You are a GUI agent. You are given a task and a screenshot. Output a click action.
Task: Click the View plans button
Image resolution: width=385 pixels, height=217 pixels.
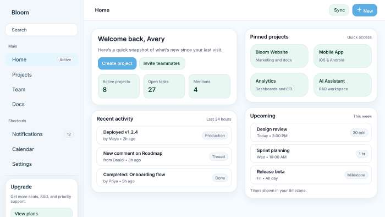[x=41, y=213]
